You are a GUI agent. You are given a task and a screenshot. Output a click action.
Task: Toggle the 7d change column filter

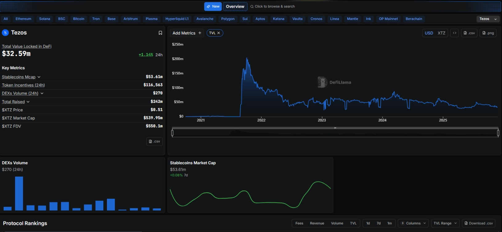click(x=378, y=223)
